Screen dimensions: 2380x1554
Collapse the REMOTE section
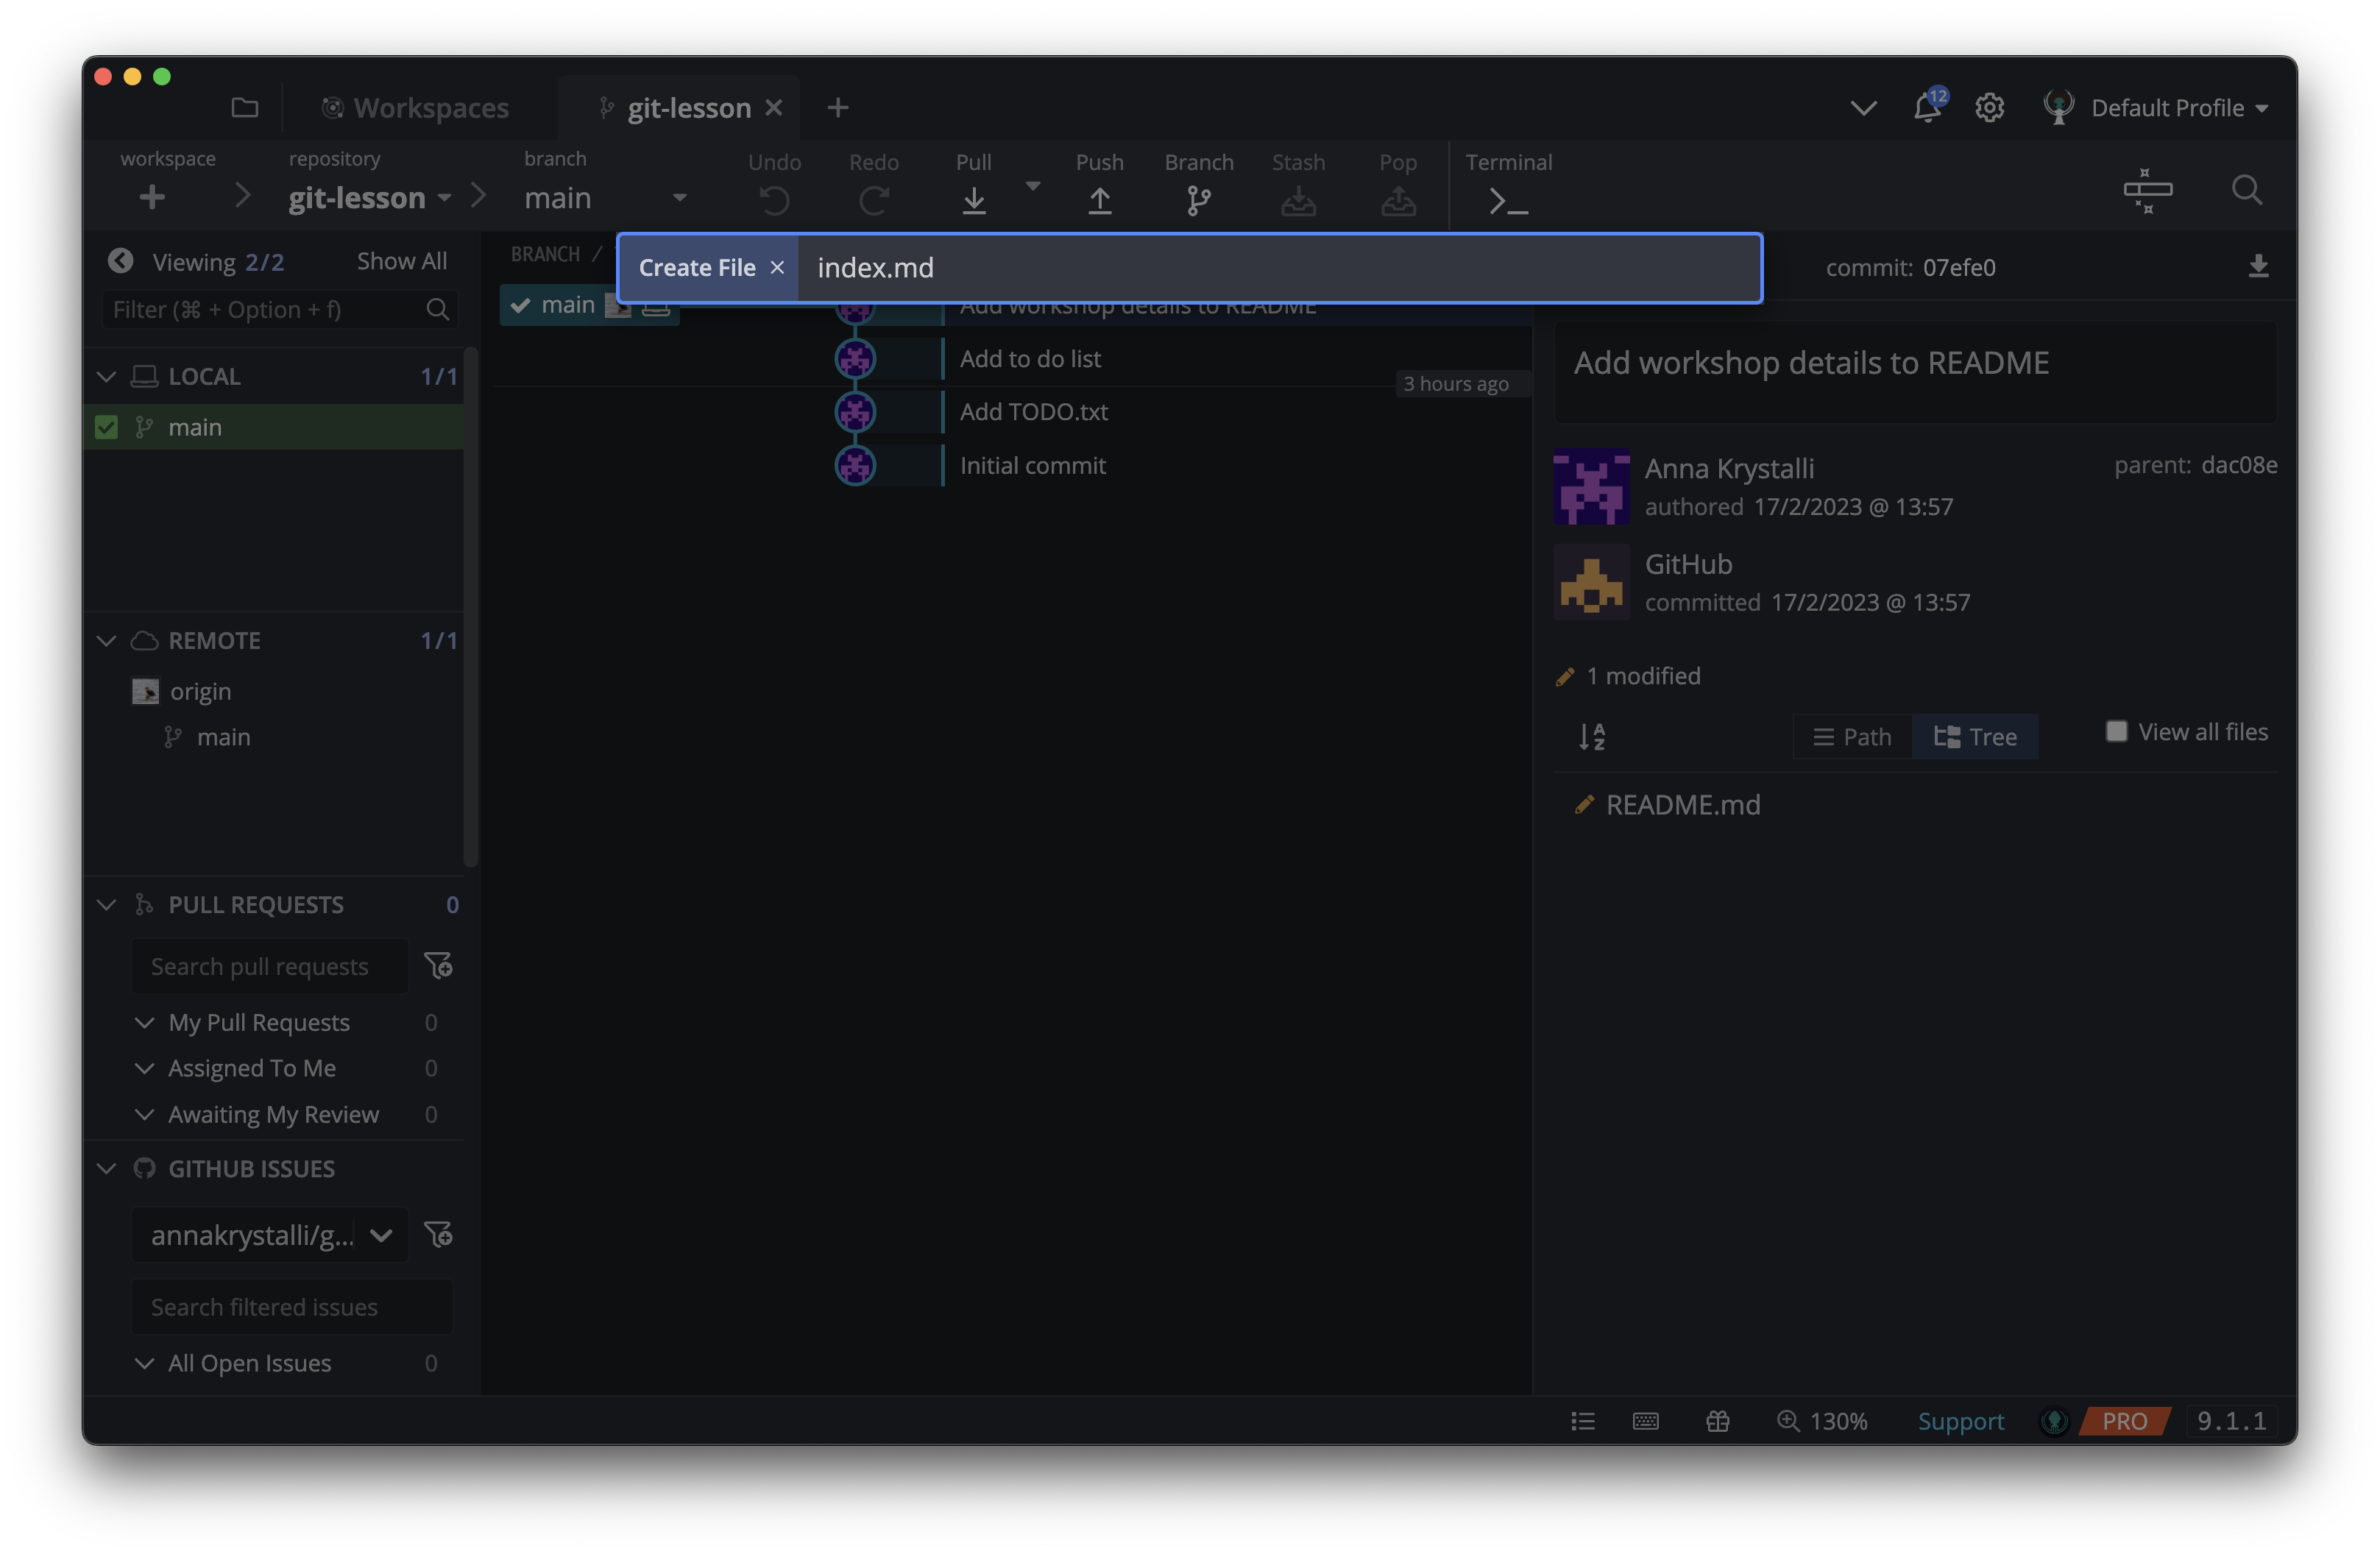coord(106,640)
